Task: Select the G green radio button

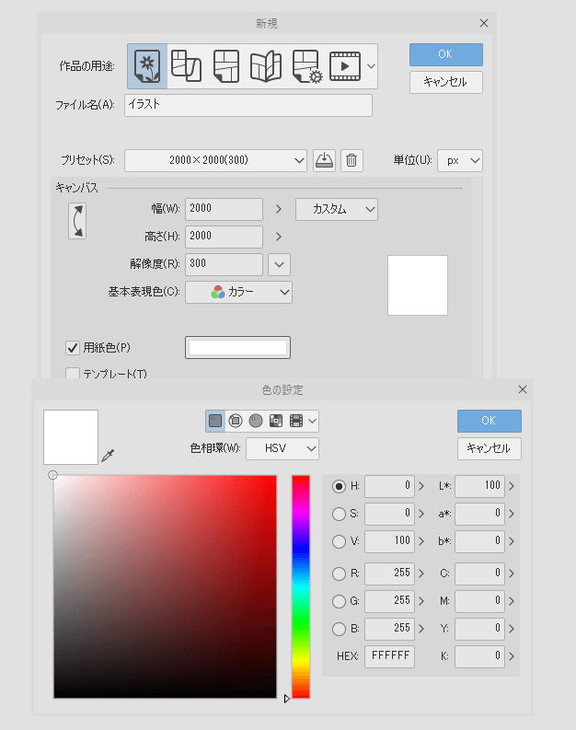Action: (339, 601)
